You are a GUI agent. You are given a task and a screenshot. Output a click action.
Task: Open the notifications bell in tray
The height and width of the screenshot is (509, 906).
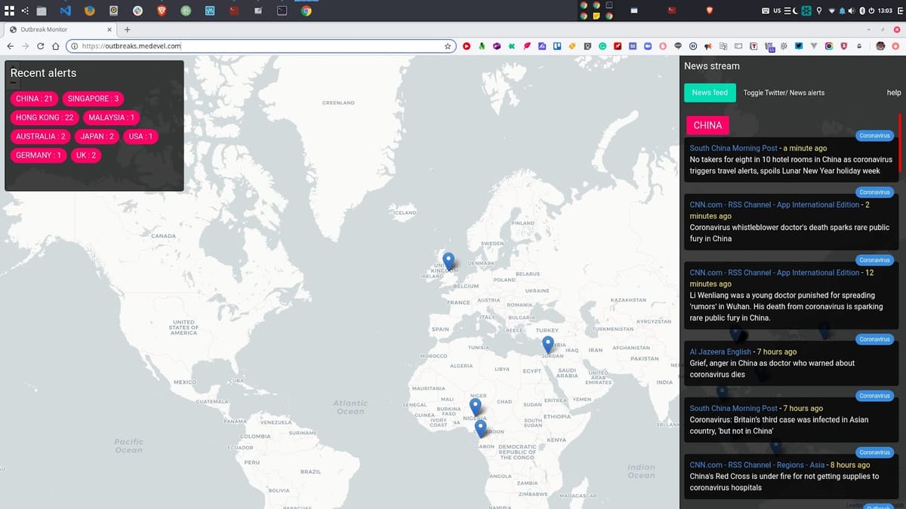[x=842, y=11]
